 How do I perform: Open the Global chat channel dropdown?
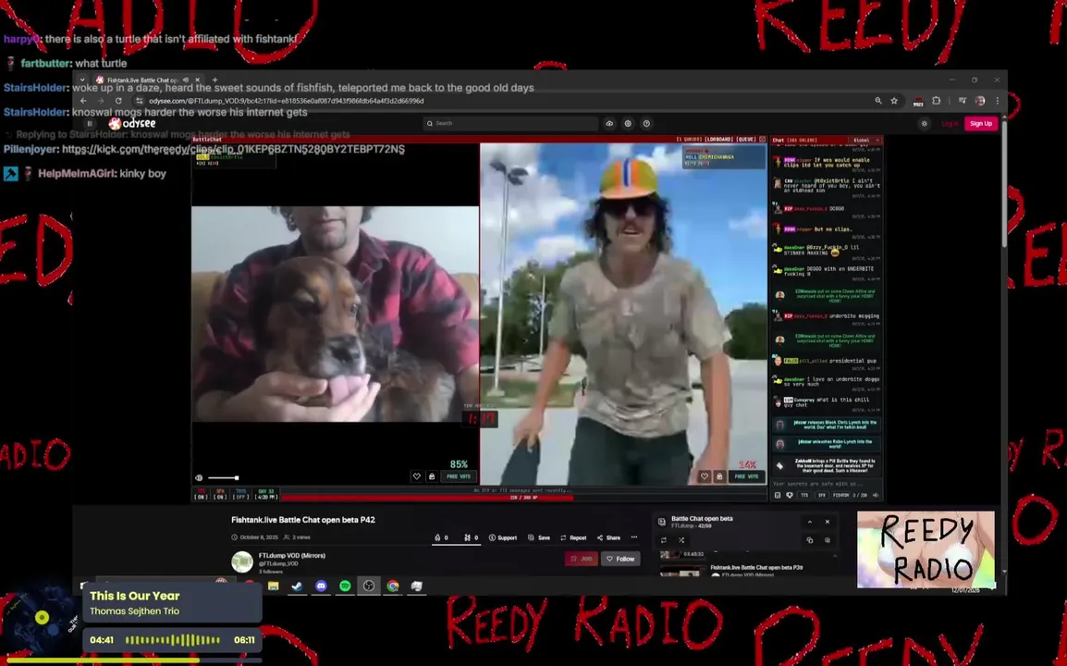(865, 141)
